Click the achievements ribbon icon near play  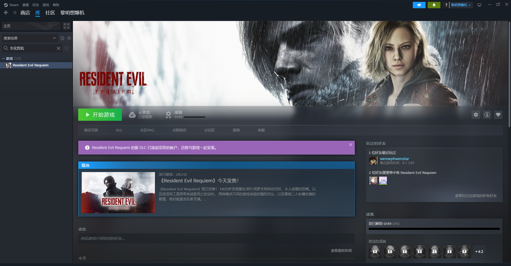click(x=168, y=115)
